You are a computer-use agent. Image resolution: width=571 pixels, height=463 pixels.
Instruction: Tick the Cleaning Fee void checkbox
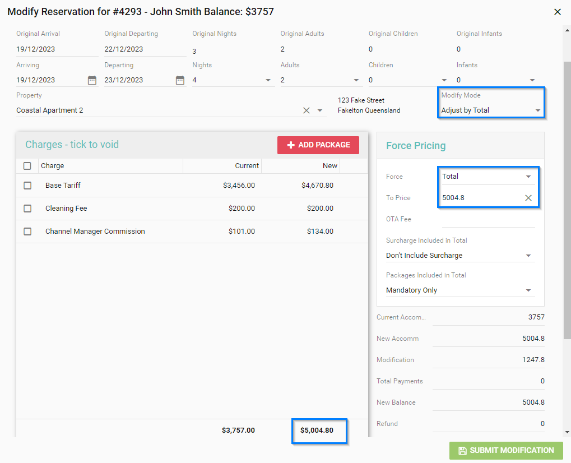pos(27,209)
